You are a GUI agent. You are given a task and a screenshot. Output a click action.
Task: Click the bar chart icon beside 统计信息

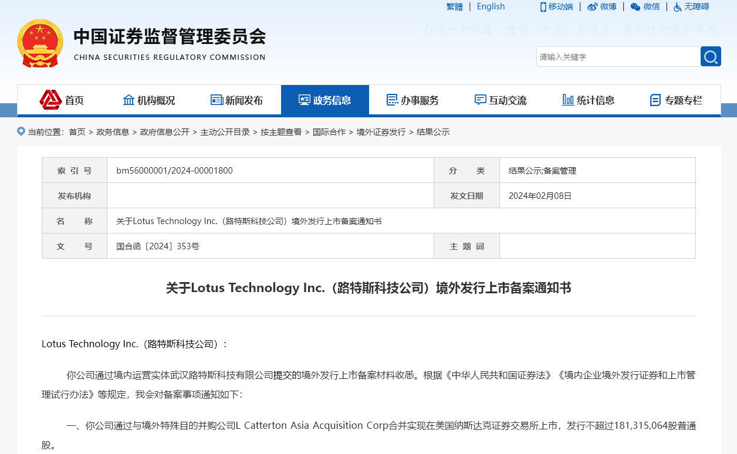pos(568,100)
